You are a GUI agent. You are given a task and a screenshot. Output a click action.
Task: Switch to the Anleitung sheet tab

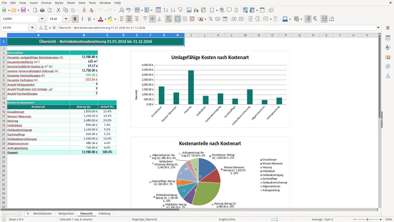(104, 213)
